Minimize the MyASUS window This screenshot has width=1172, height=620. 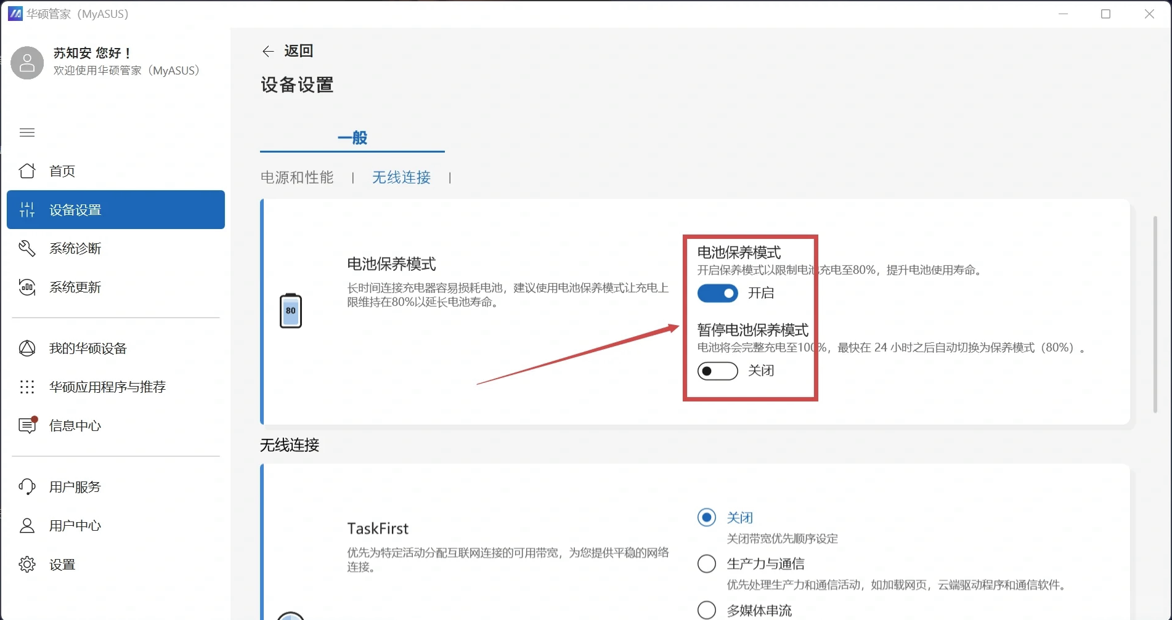coord(1063,14)
